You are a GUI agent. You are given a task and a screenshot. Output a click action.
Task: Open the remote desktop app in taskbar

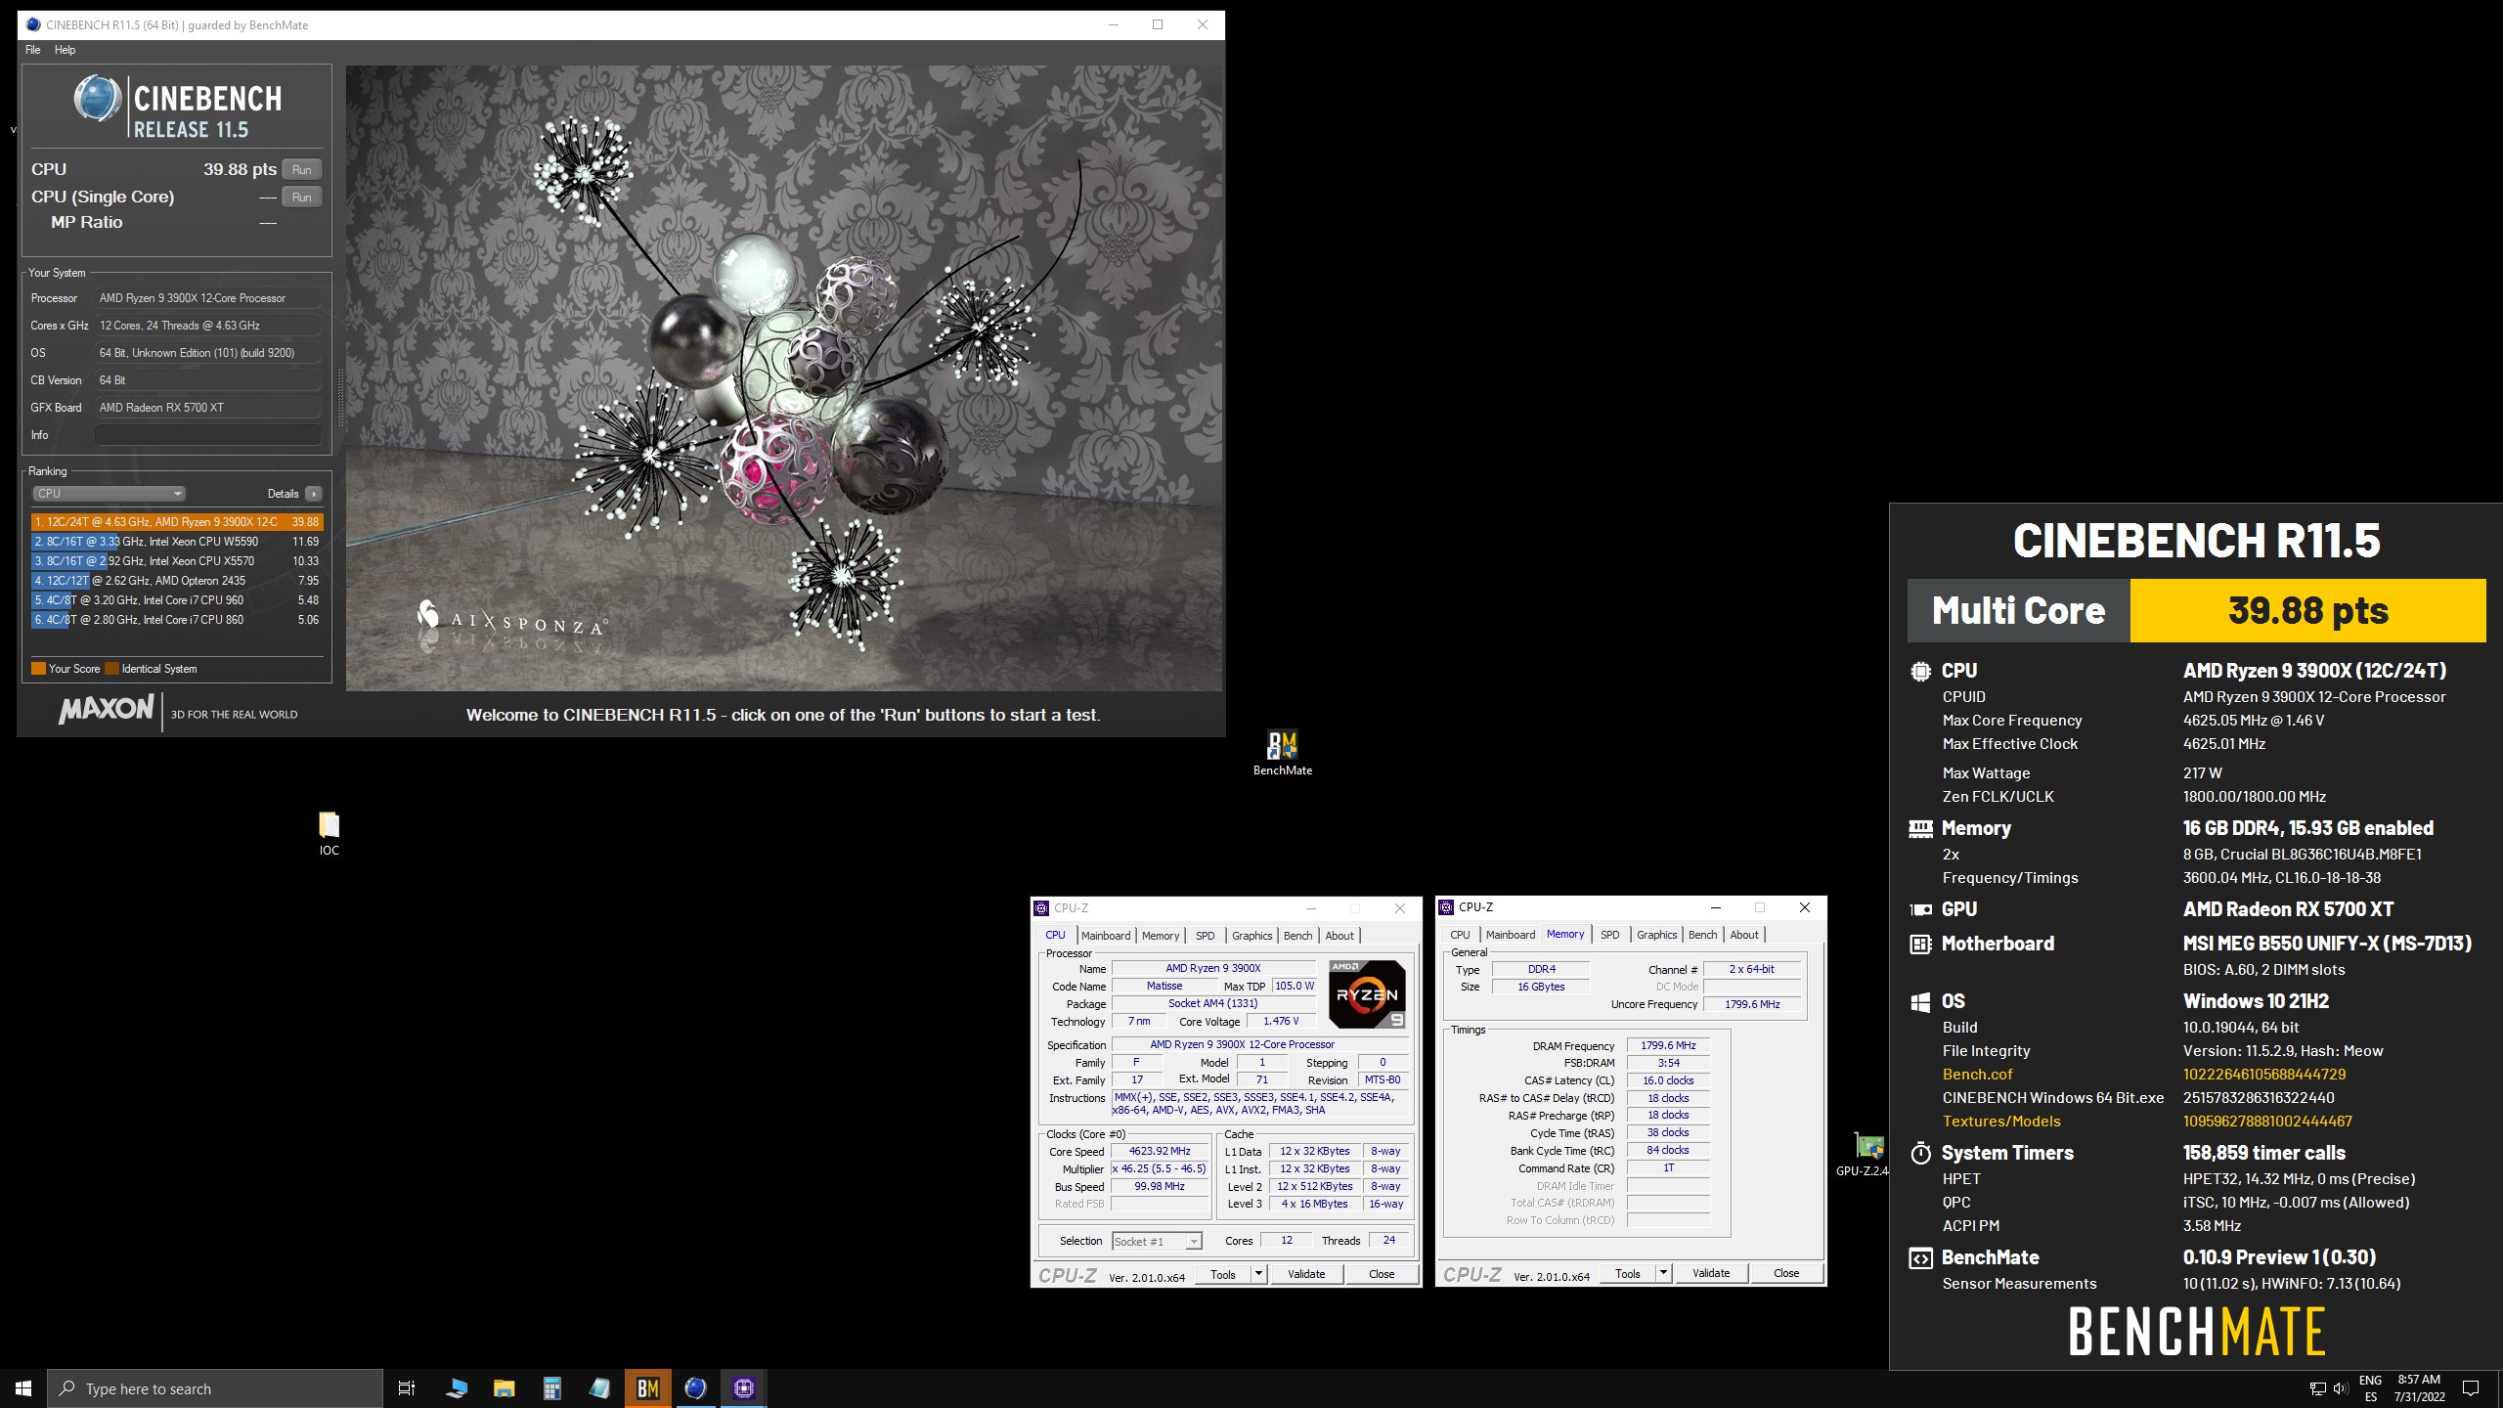(456, 1388)
